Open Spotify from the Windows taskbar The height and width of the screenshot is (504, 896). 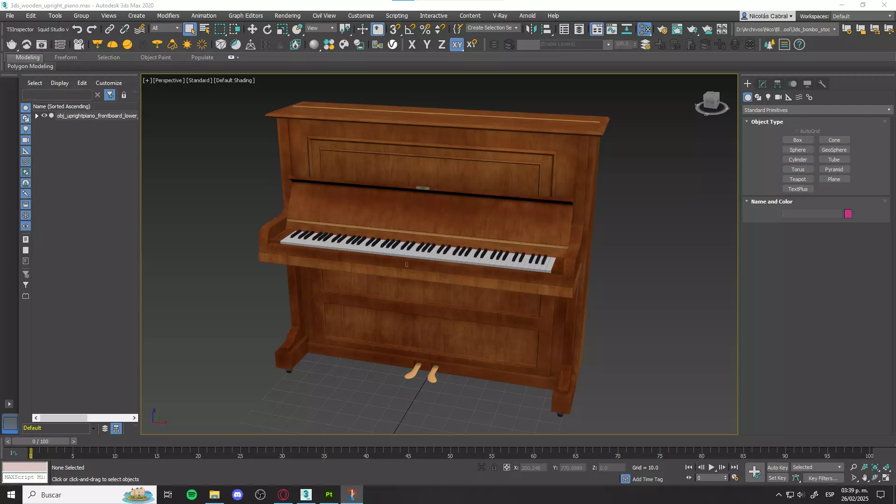(191, 495)
